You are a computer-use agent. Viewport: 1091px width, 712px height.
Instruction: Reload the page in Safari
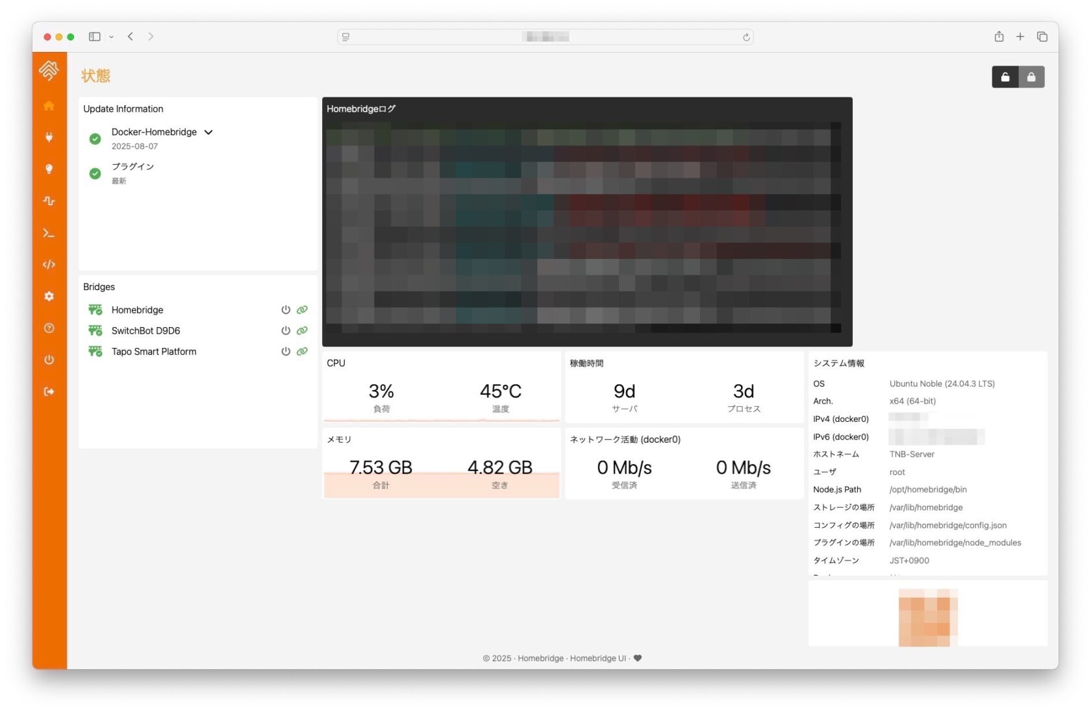pyautogui.click(x=746, y=38)
